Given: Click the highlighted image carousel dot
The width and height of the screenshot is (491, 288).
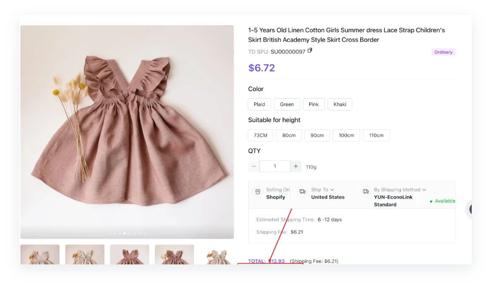Looking at the screenshot, I should [125, 234].
